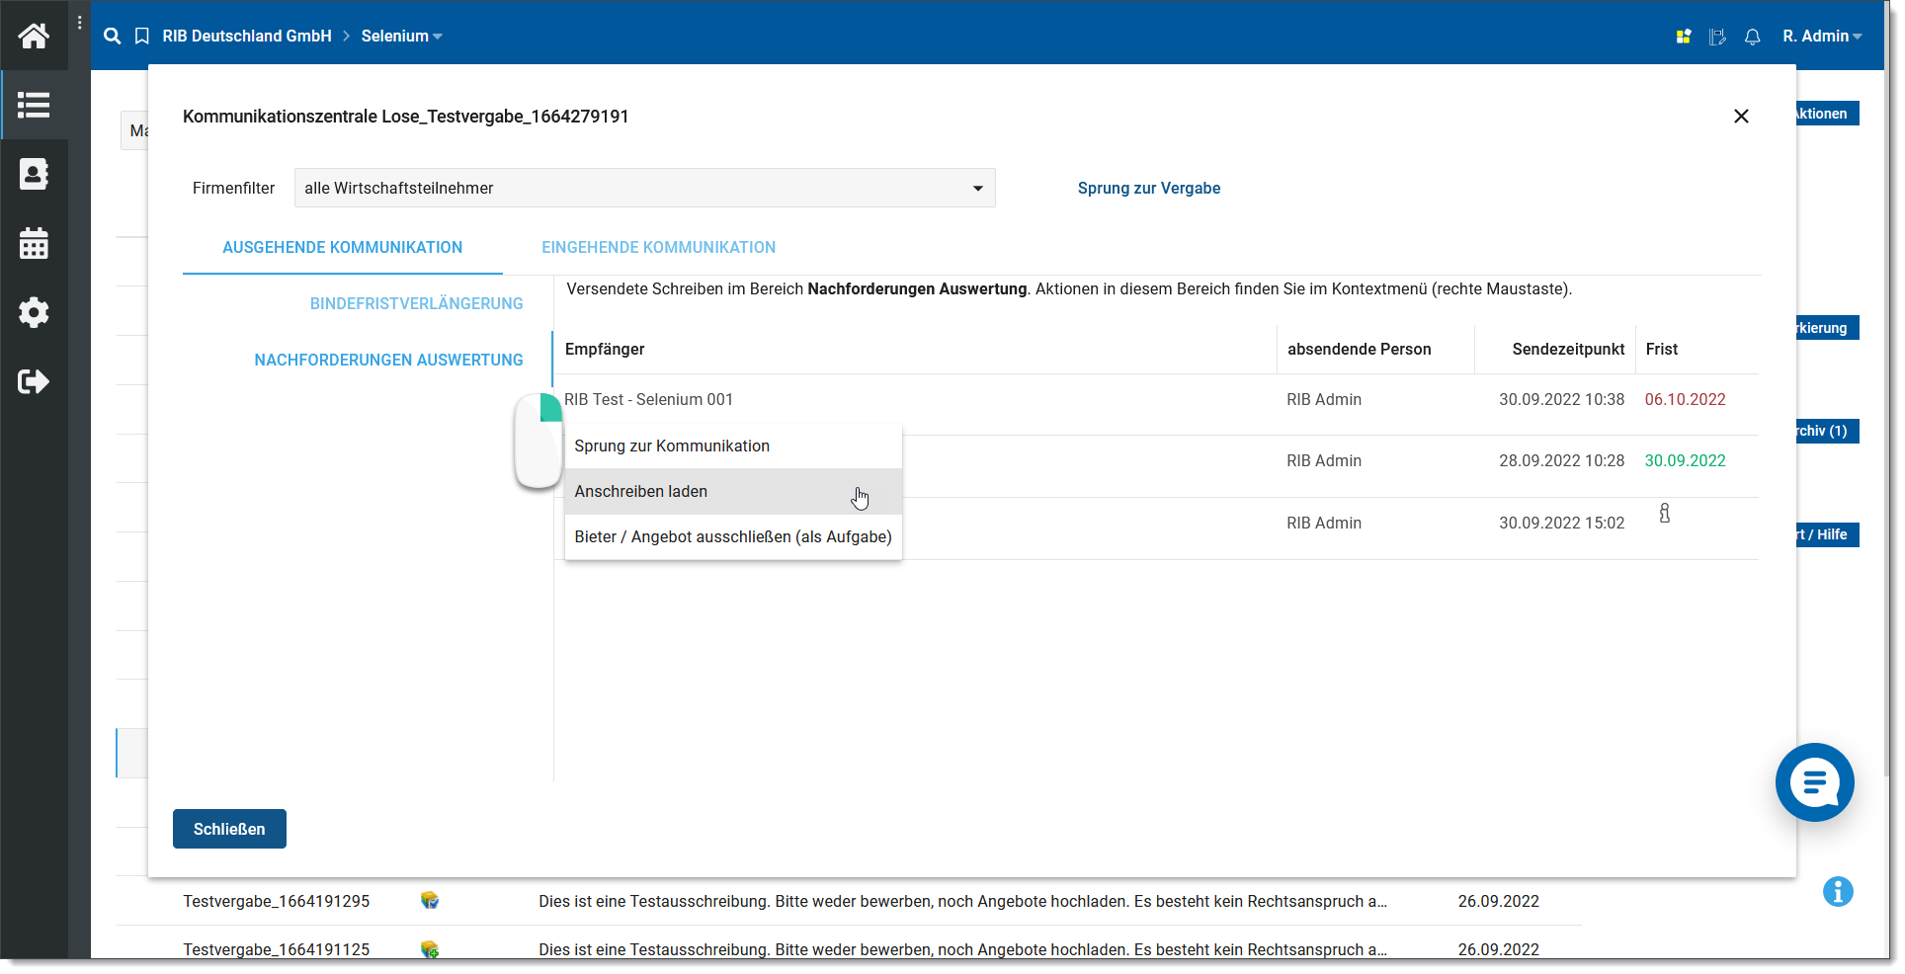Sort by absendende Person column header
1905x974 pixels.
pyautogui.click(x=1359, y=350)
